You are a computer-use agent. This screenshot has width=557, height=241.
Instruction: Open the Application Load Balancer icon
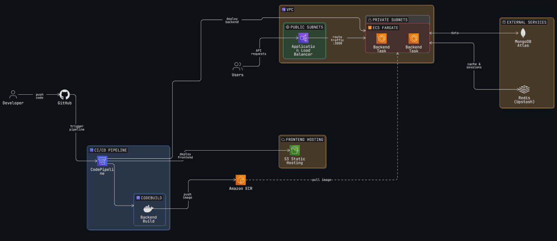pyautogui.click(x=304, y=38)
